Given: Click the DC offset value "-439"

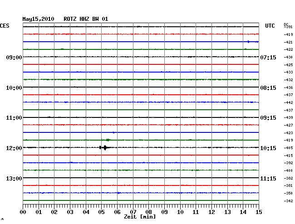Looking at the screenshot, I should coord(288,117).
